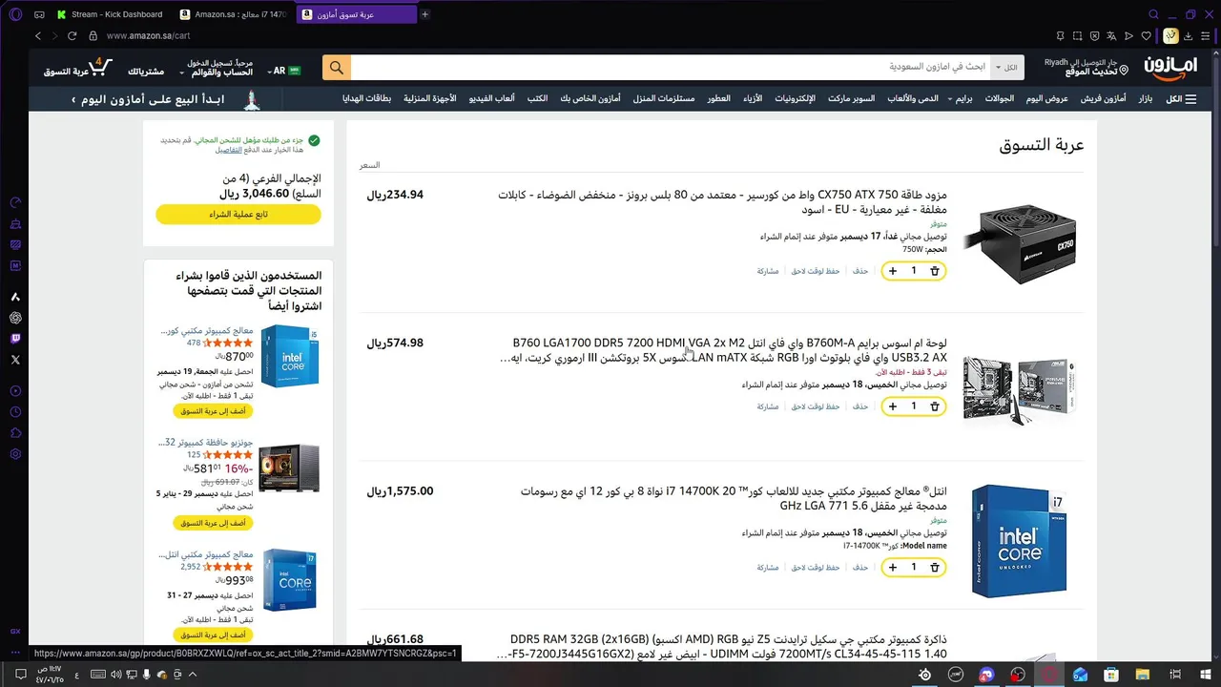The image size is (1221, 687).
Task: Select السوبر ماركت in navigation bar
Action: (x=851, y=99)
